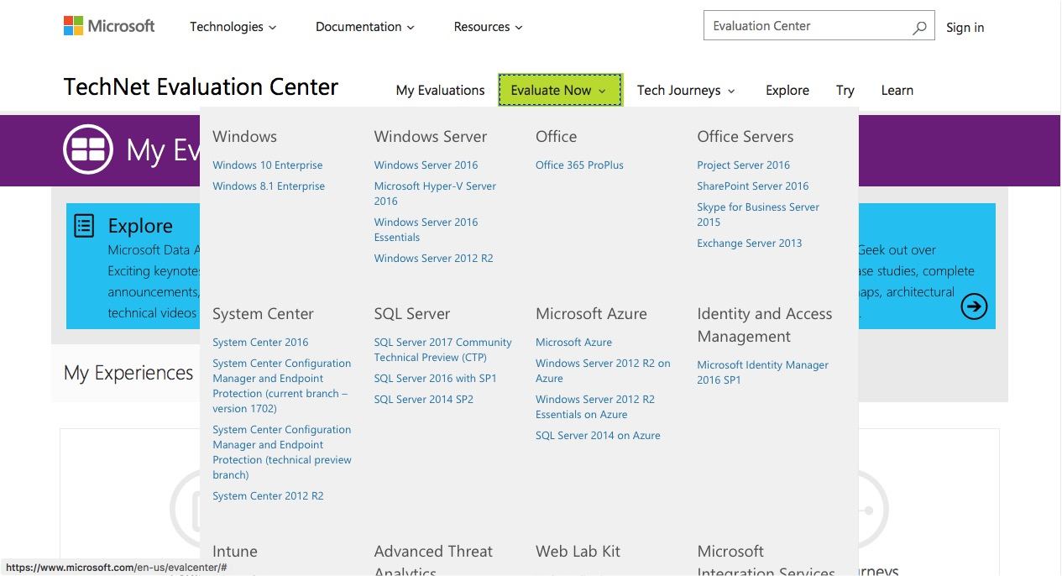The image size is (1062, 576).
Task: Expand the Documentation dropdown
Action: (x=365, y=27)
